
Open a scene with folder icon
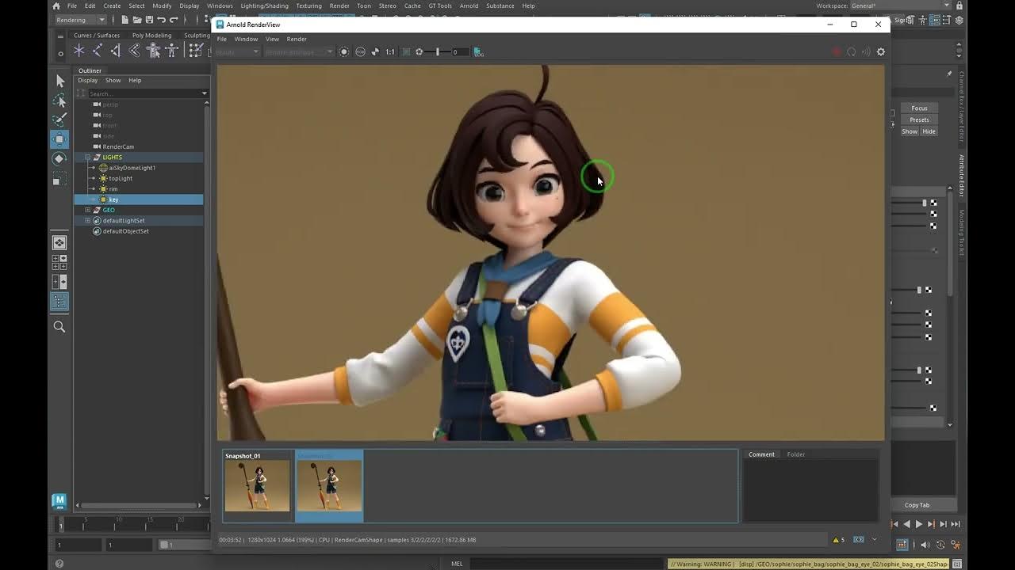coord(137,19)
